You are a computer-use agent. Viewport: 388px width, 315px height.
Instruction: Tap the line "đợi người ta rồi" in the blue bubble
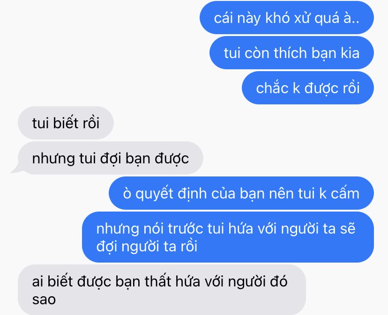pos(147,246)
